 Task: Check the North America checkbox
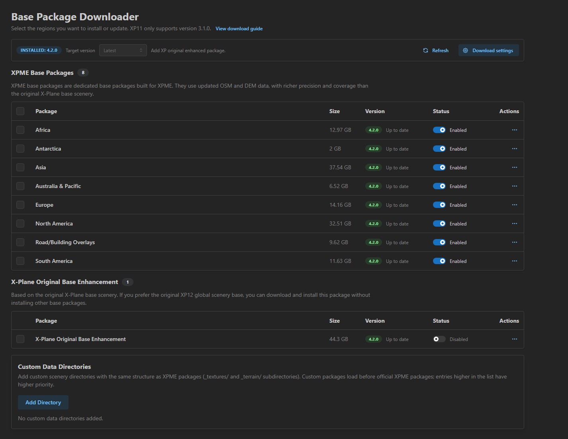tap(20, 223)
